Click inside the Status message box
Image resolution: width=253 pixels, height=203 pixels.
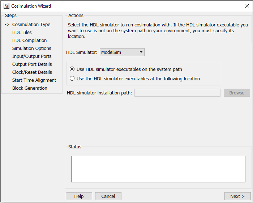click(158, 169)
